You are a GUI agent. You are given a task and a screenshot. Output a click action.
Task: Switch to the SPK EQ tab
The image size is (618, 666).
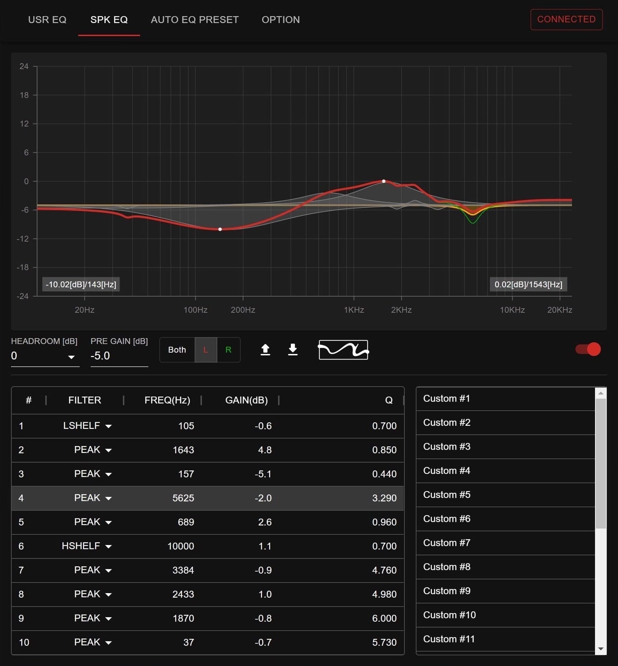pos(109,20)
